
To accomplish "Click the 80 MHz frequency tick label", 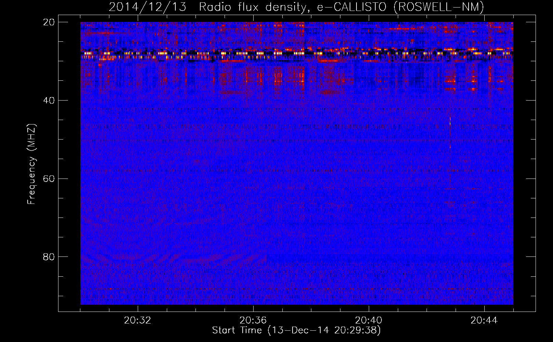I will tap(49, 257).
